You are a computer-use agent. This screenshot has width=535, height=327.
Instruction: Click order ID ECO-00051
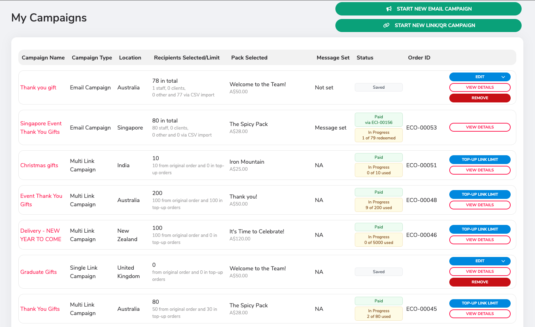coord(421,165)
